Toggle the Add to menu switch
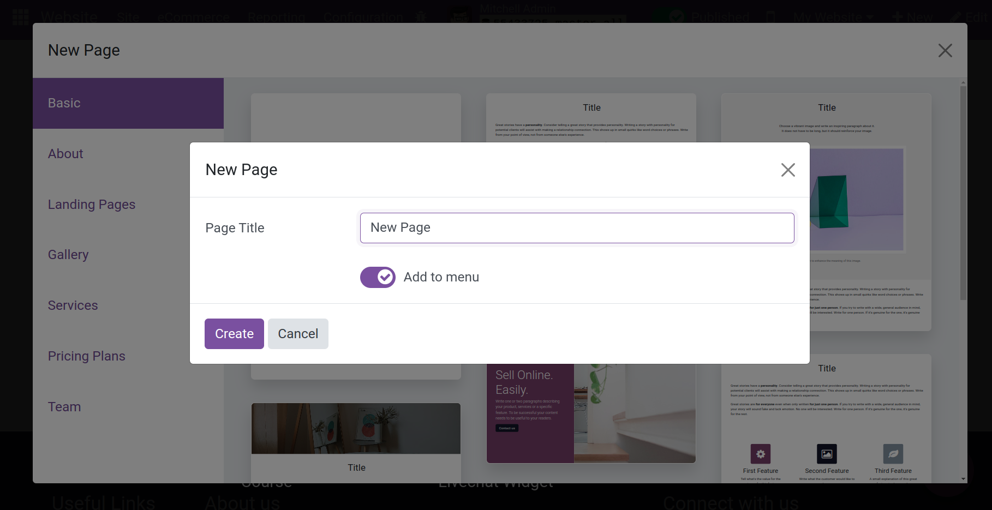Screen dimensions: 992x510 (x=378, y=277)
